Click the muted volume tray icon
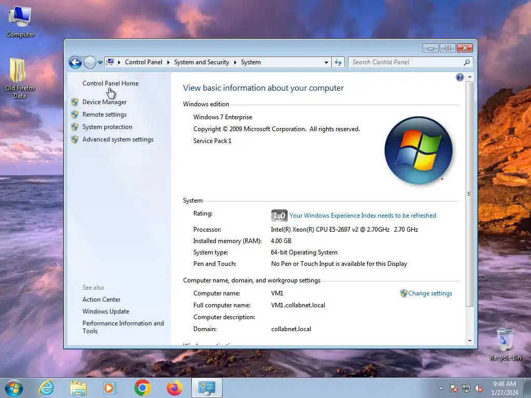This screenshot has height=398, width=531. point(479,389)
